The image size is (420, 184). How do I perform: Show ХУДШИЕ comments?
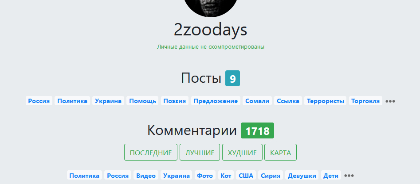[x=242, y=153]
